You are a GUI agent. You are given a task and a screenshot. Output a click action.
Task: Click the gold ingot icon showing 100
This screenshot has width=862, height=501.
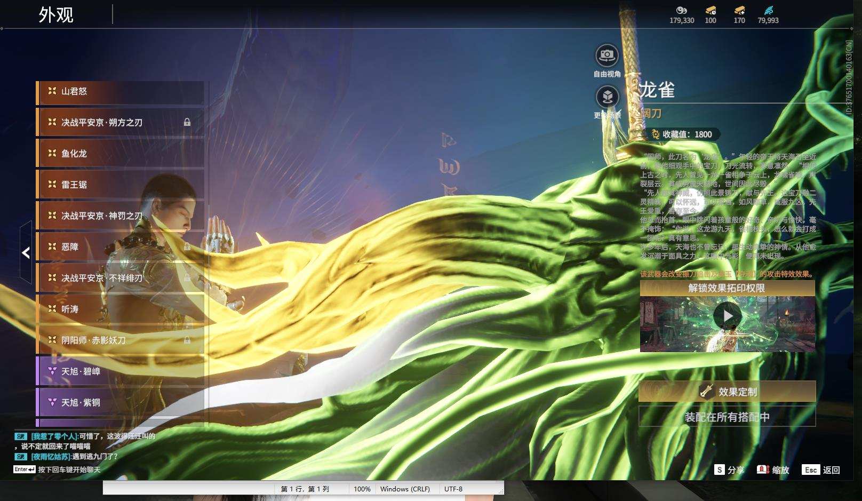point(711,10)
